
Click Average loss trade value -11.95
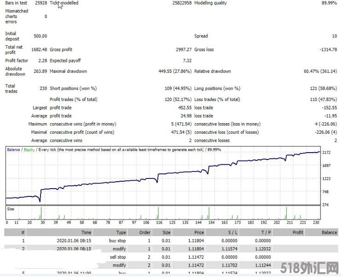(x=330, y=116)
